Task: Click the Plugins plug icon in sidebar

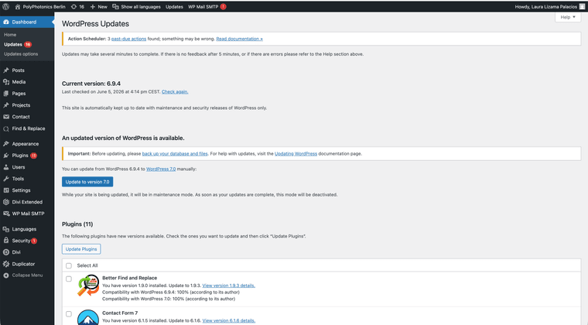Action: point(6,156)
